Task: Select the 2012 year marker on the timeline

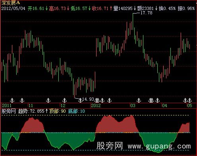Action: (96, 105)
